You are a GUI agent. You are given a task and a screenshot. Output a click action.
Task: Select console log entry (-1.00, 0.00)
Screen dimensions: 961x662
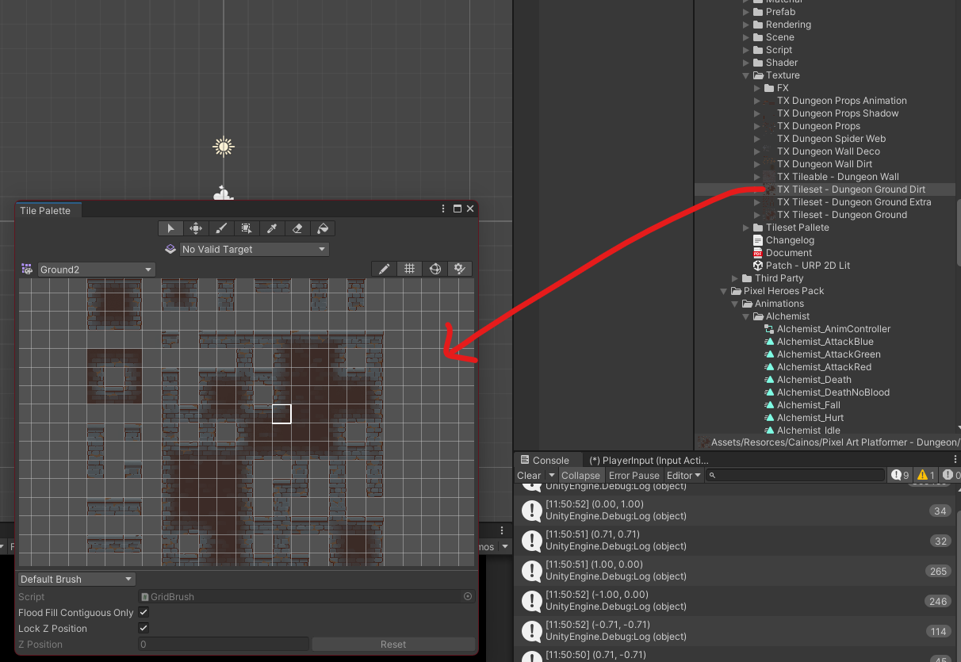[x=737, y=600]
